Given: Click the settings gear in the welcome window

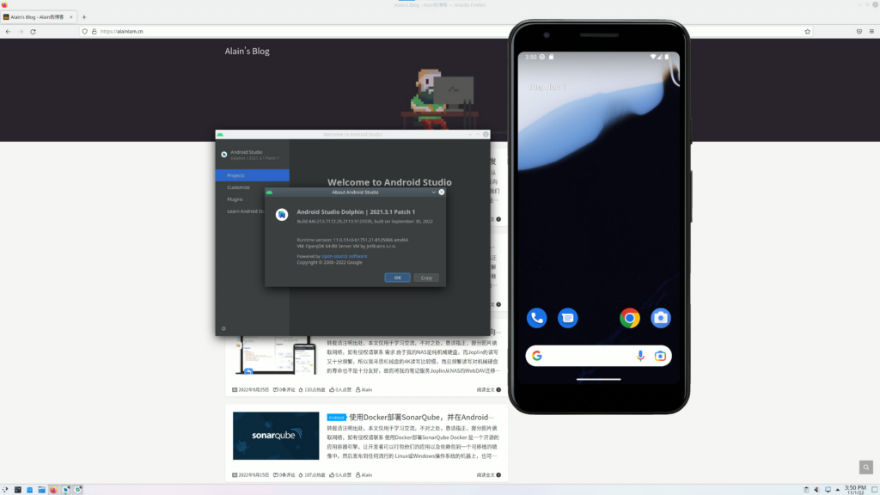Looking at the screenshot, I should pyautogui.click(x=223, y=328).
